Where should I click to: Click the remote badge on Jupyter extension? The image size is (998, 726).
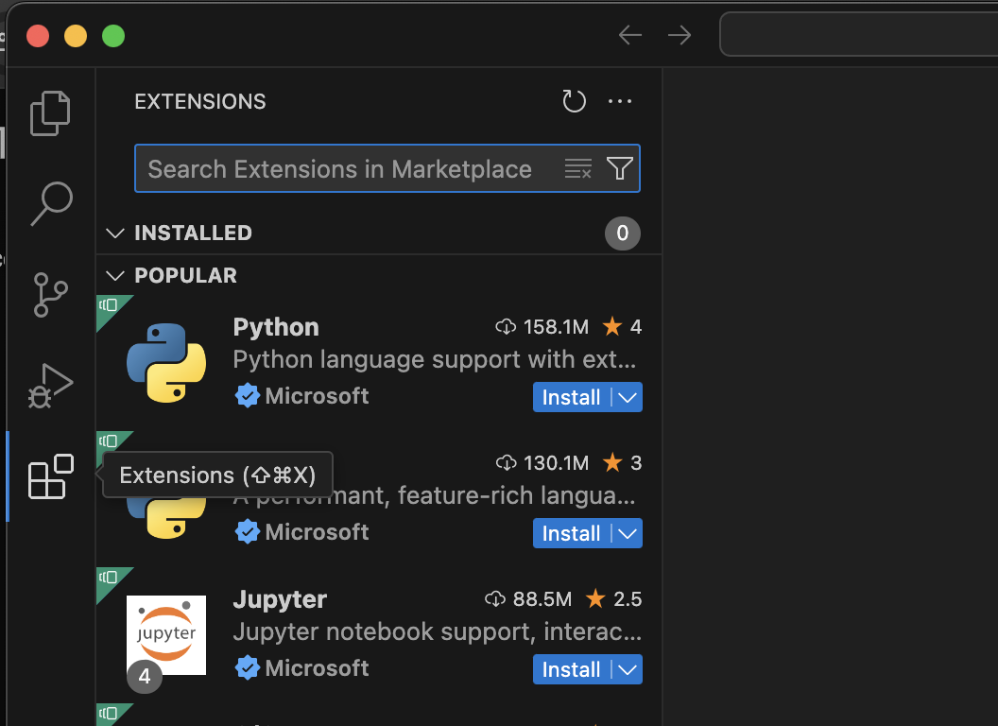coord(110,579)
